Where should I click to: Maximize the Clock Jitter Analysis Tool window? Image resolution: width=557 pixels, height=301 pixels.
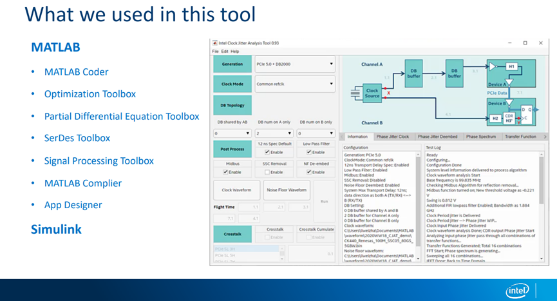525,43
